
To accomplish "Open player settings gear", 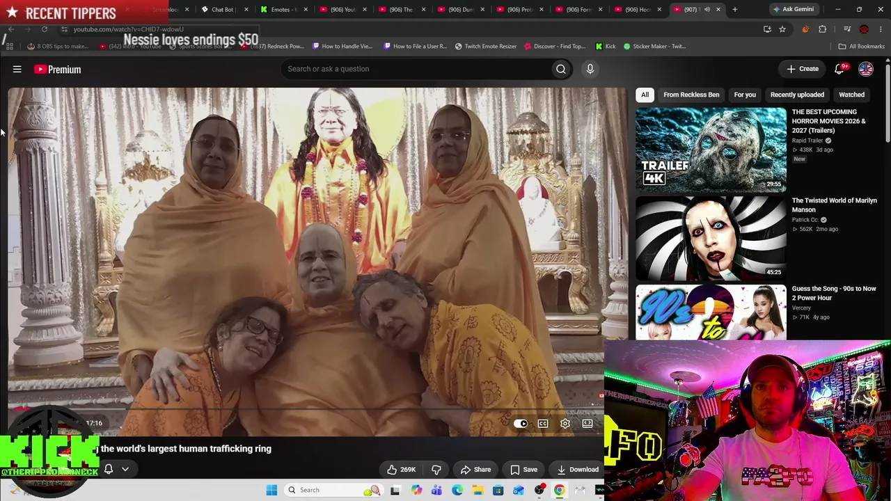I will point(565,424).
